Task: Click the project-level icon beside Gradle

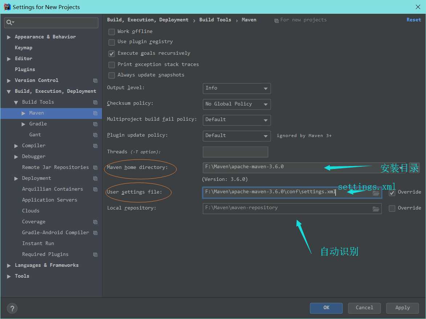Action: point(96,124)
